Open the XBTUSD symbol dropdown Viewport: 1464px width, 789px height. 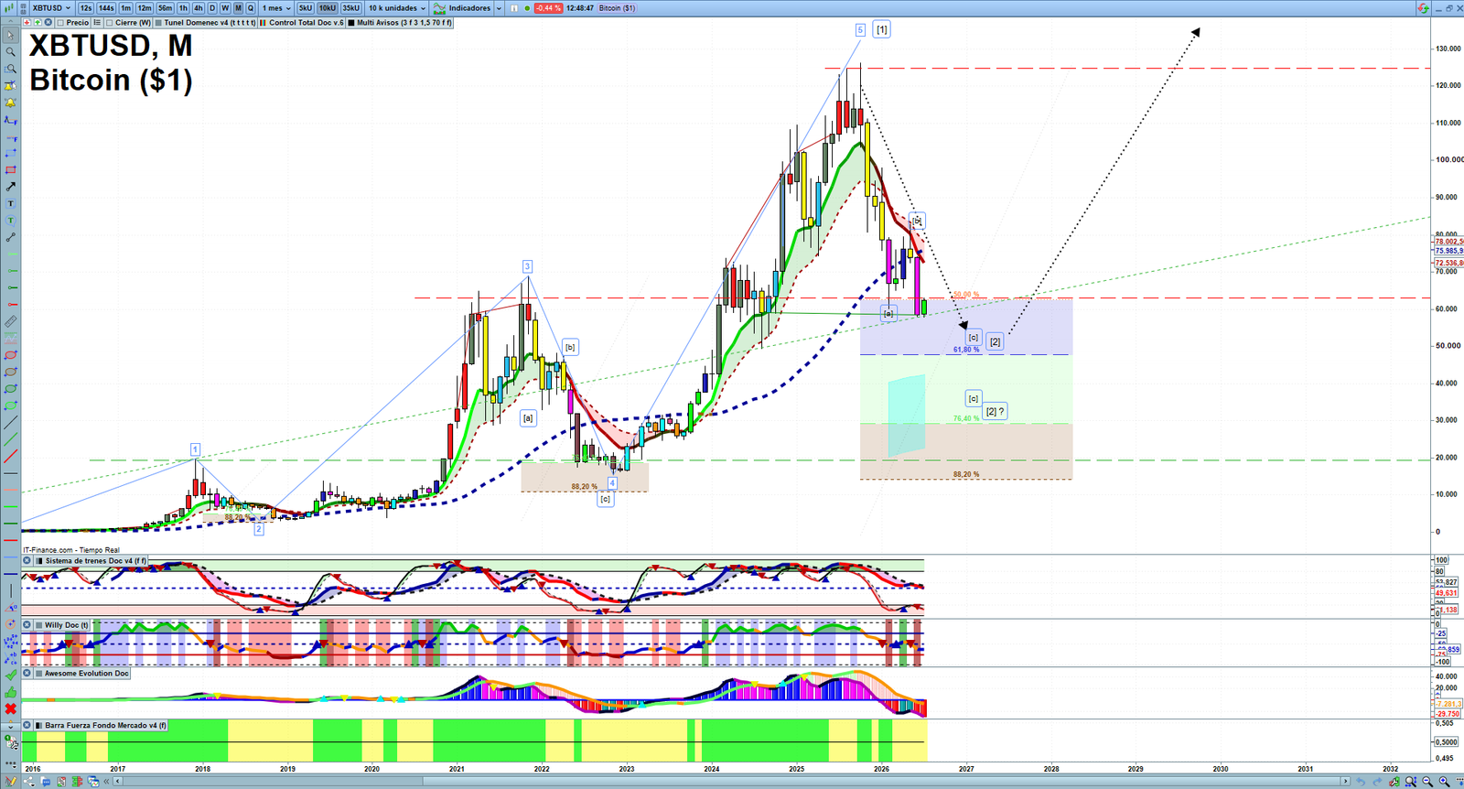coord(51,8)
